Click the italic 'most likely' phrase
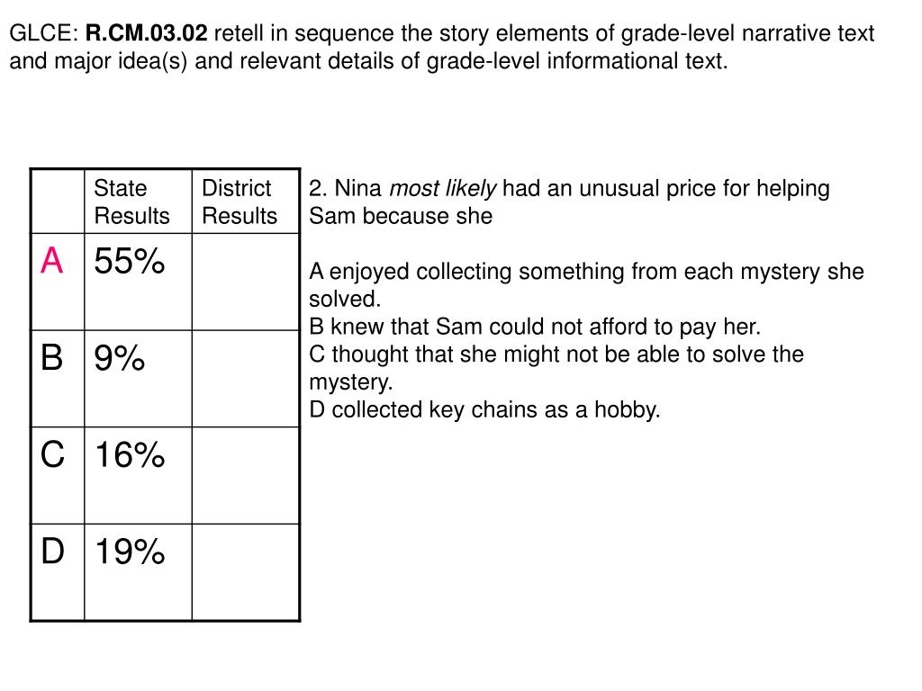 (x=443, y=189)
